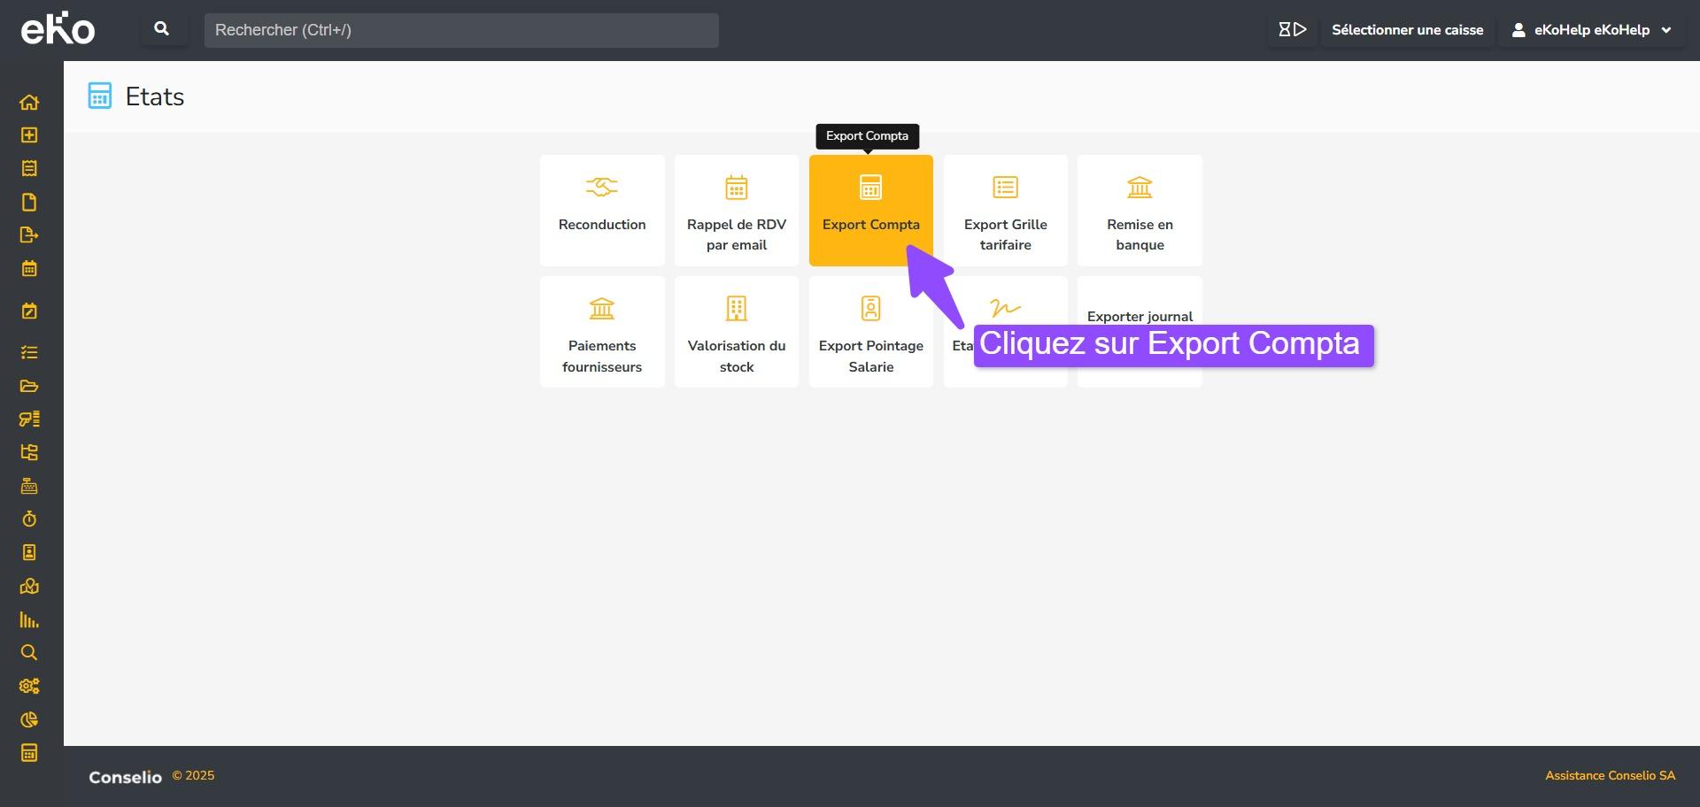Open the pie chart sidebar icon
The height and width of the screenshot is (807, 1700).
pyautogui.click(x=29, y=720)
